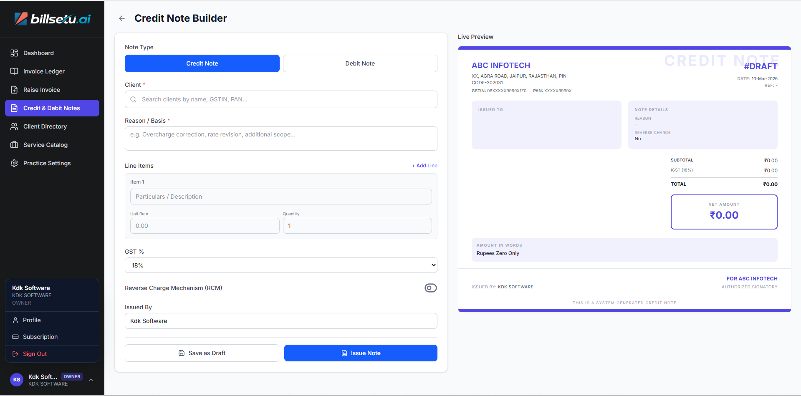Click the Raise Invoice file-plus icon
This screenshot has width=801, height=396.
click(14, 90)
